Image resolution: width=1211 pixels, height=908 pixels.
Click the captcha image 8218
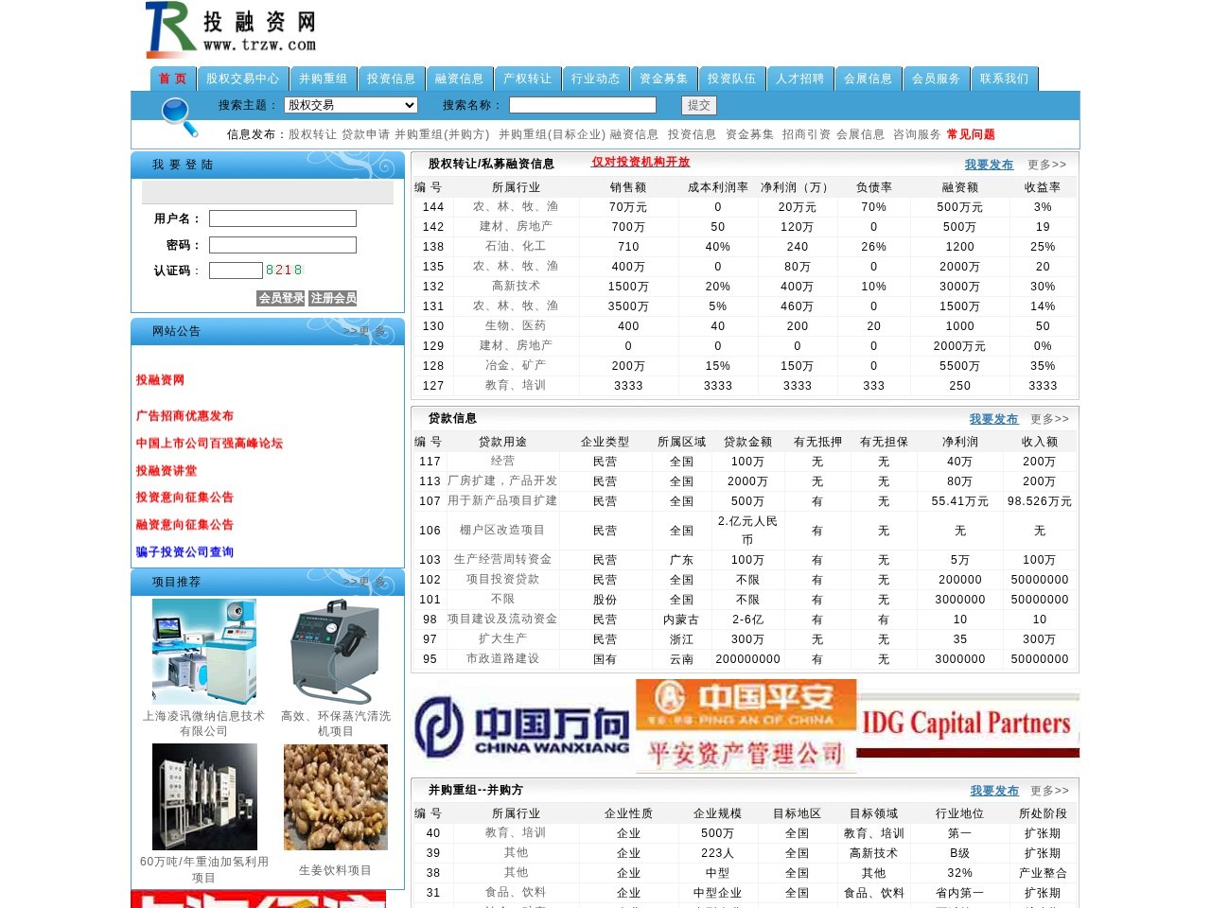pyautogui.click(x=284, y=271)
